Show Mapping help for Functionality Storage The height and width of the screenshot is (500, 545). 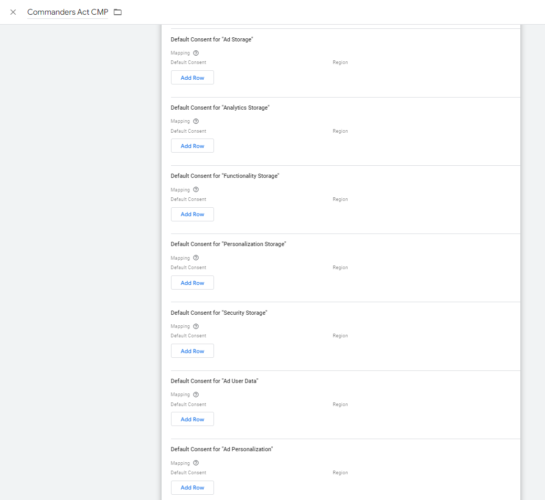(196, 190)
